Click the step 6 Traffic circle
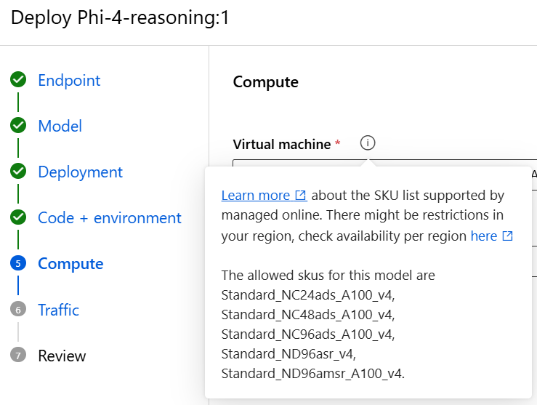Image resolution: width=537 pixels, height=405 pixels. [x=18, y=309]
